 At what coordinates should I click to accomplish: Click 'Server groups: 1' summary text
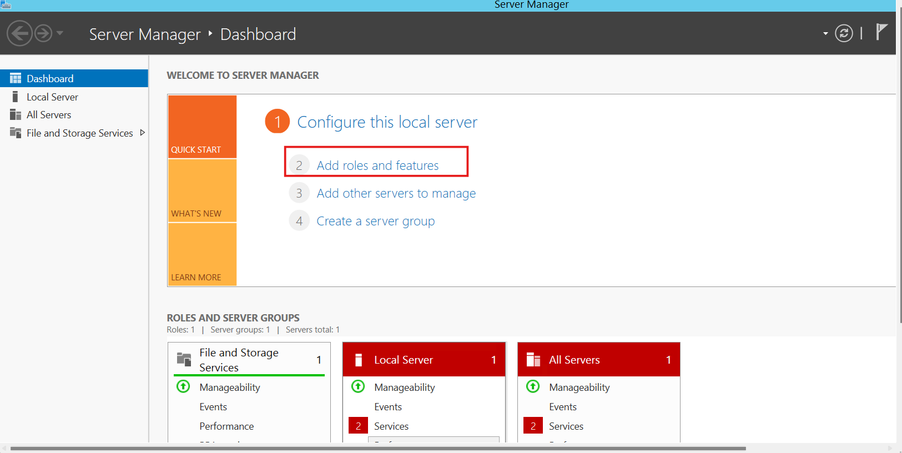click(240, 330)
